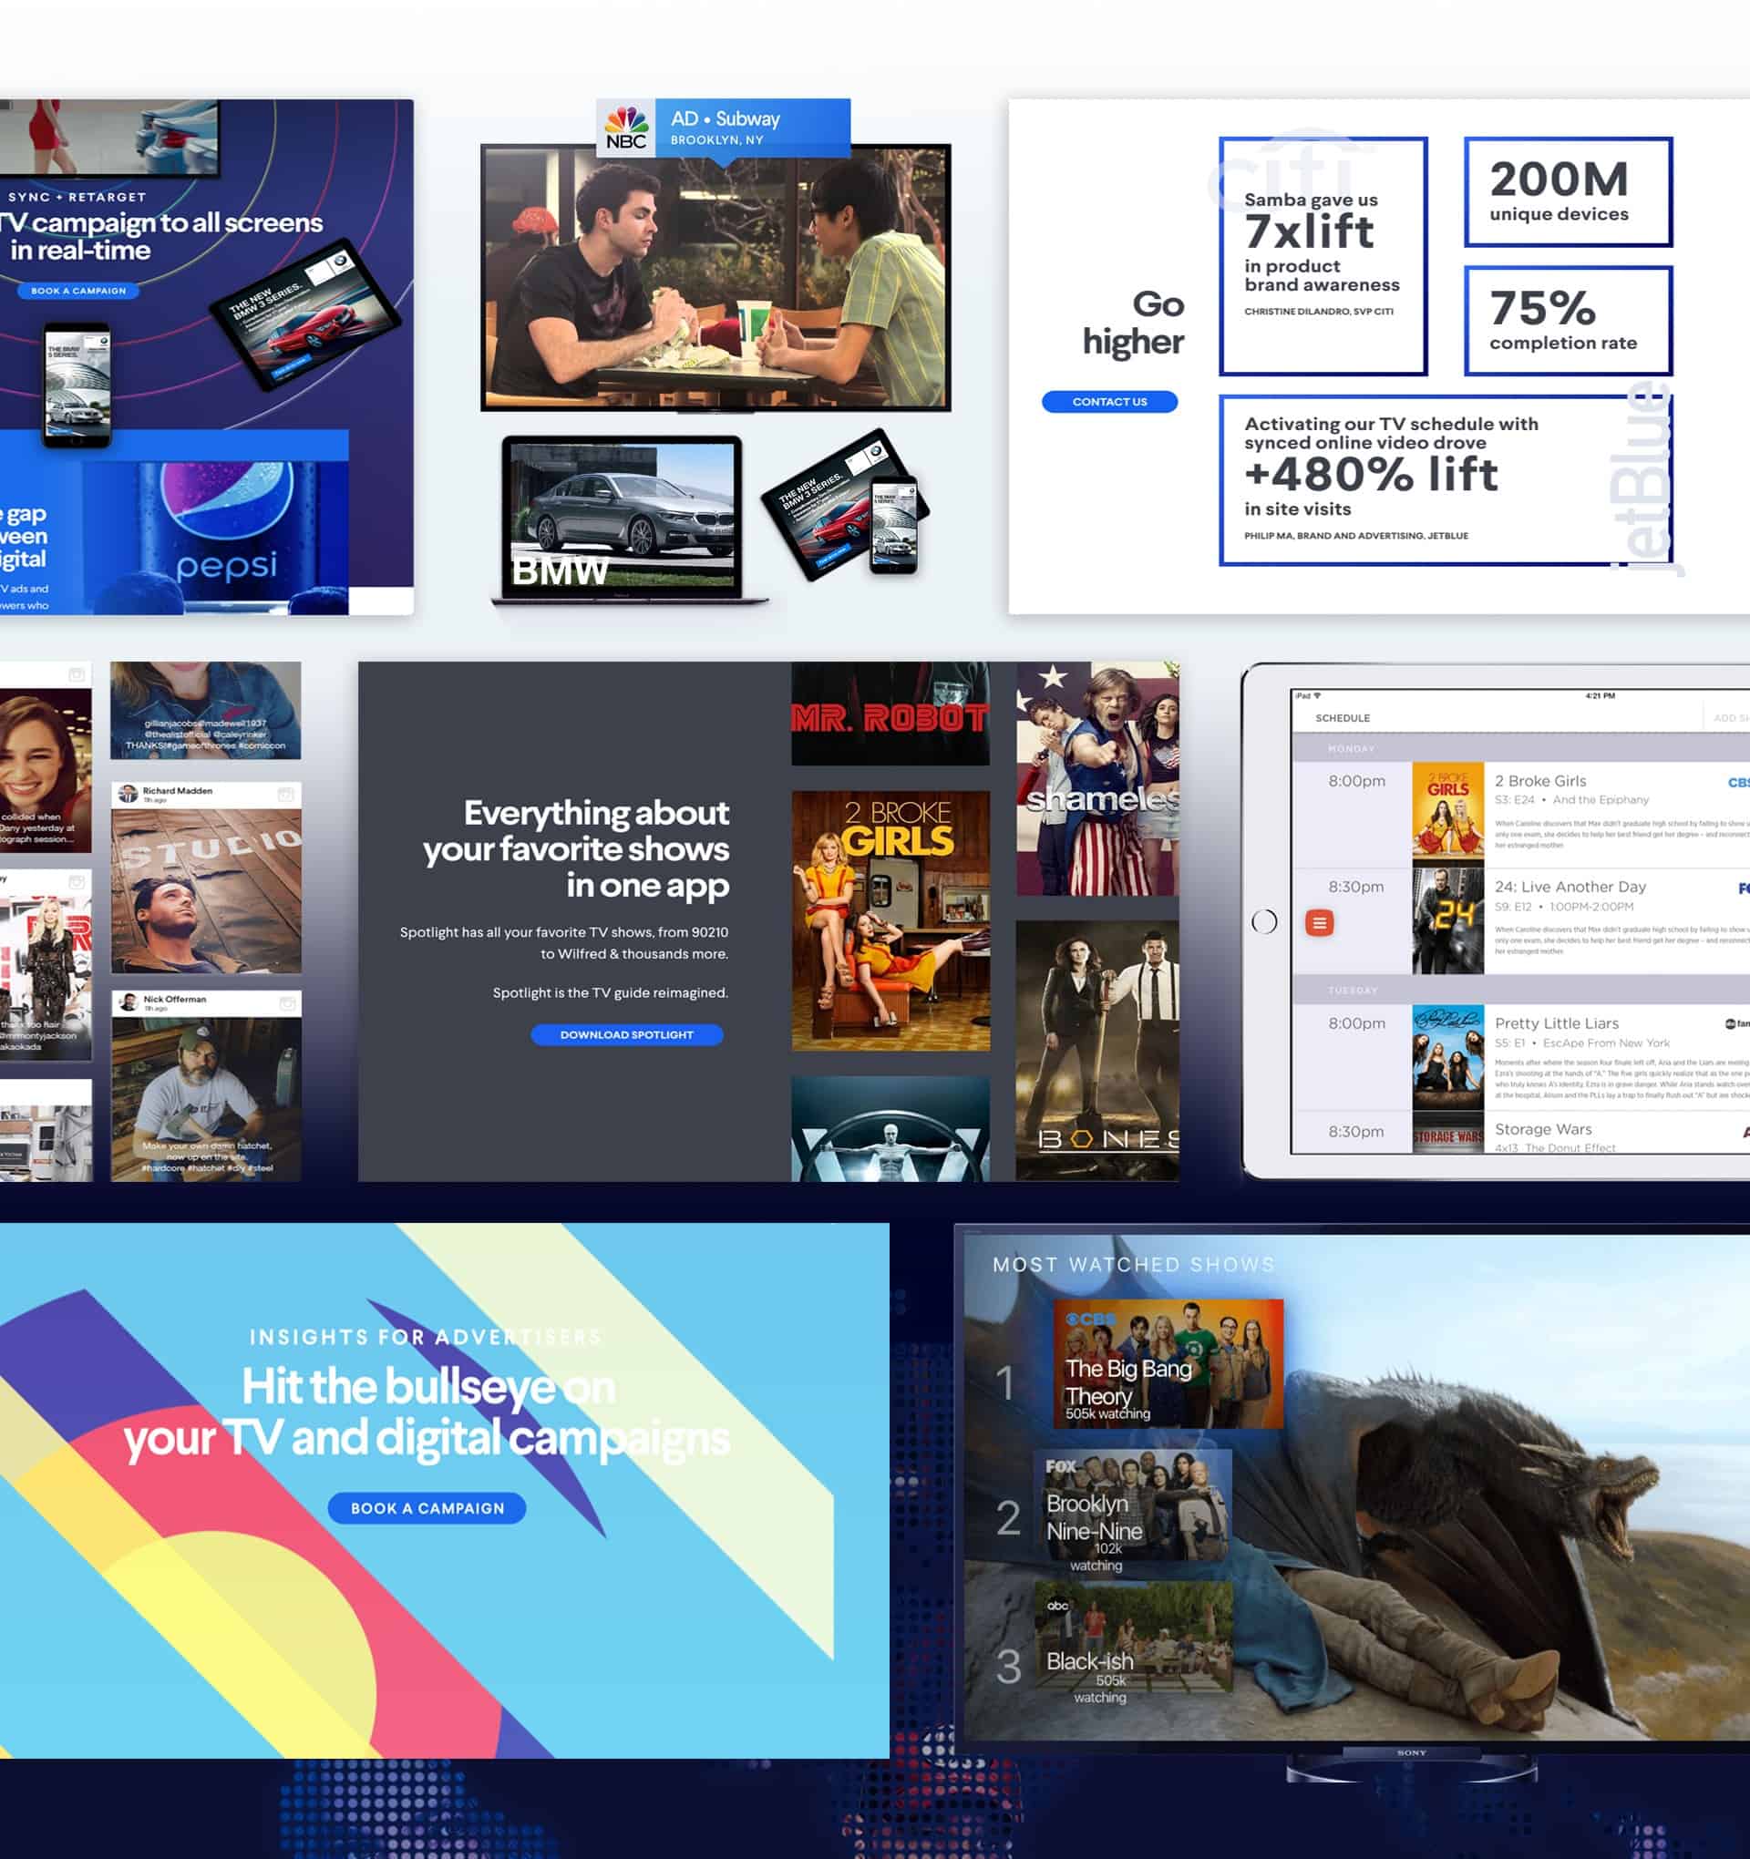
Task: Click the Contact Us button
Action: pos(1109,402)
